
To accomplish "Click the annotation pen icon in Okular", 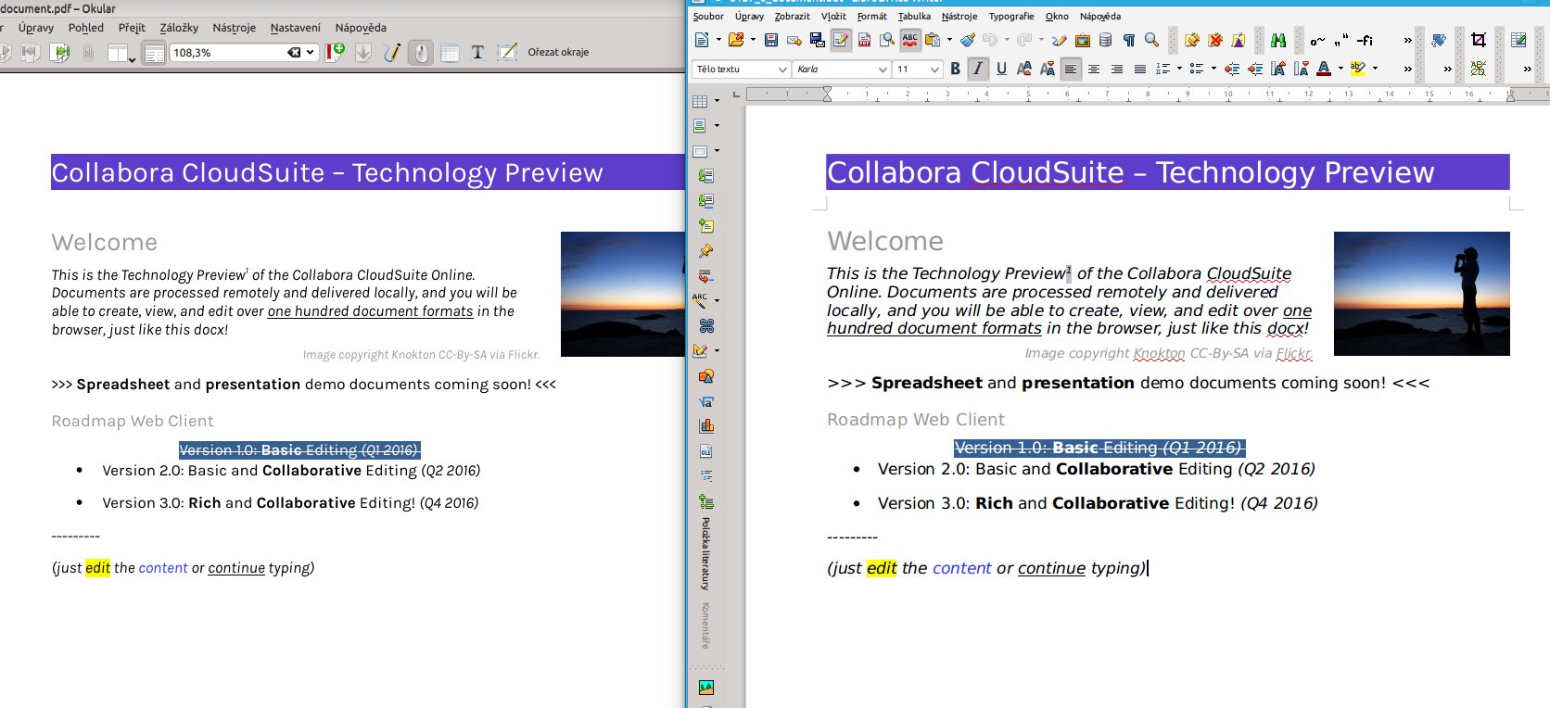I will point(392,53).
